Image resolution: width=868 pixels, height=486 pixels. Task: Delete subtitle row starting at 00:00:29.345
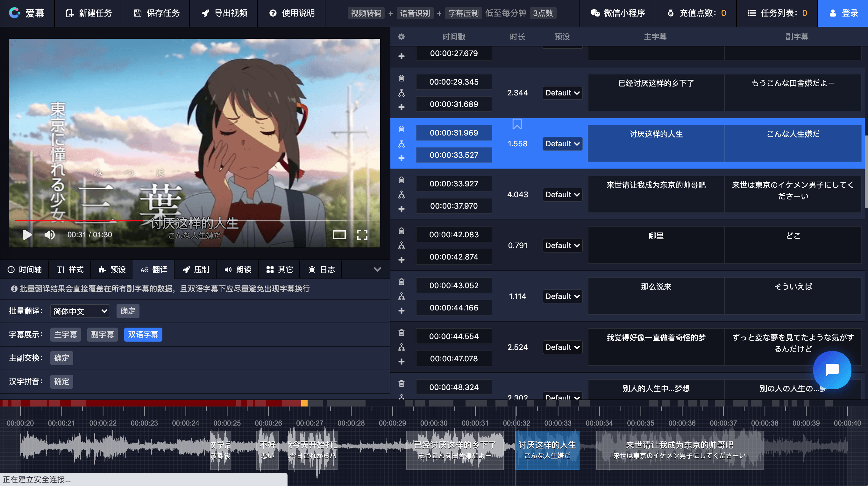tap(401, 79)
